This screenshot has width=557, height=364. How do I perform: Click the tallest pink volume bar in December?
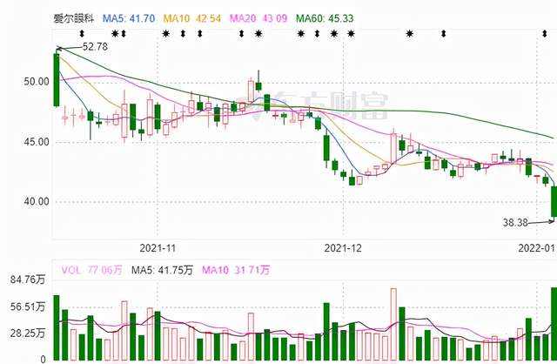coord(393,324)
